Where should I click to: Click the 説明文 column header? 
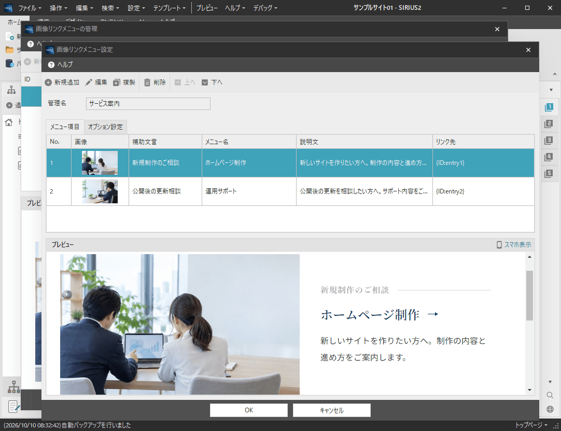click(x=364, y=142)
